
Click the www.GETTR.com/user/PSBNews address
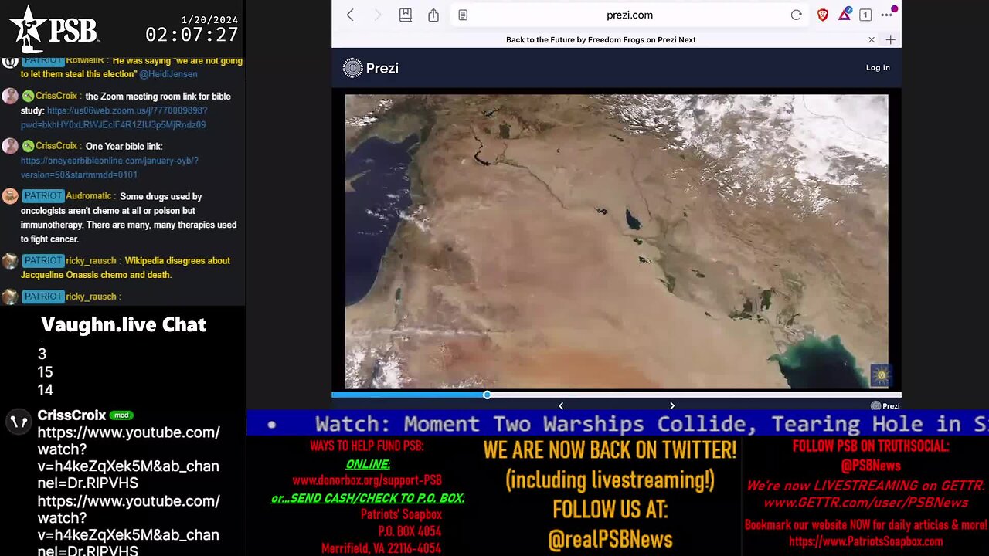(x=866, y=503)
